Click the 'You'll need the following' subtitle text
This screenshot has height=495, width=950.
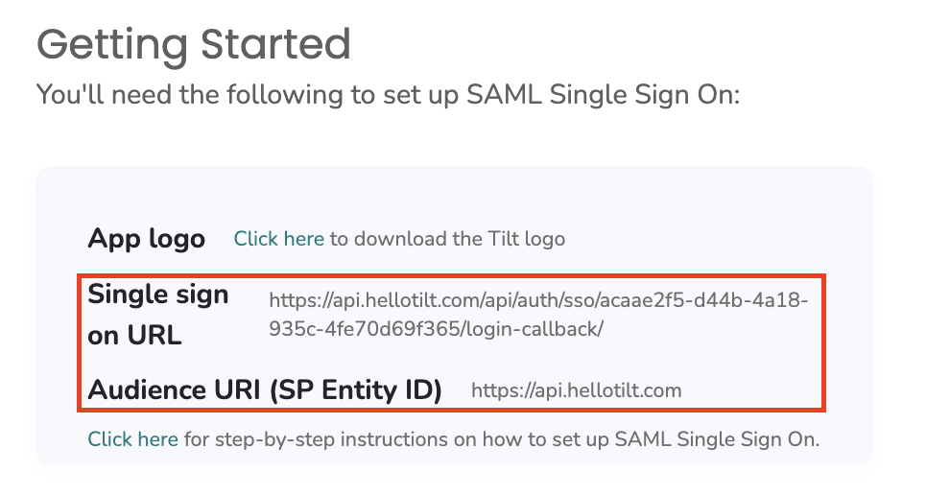[389, 95]
